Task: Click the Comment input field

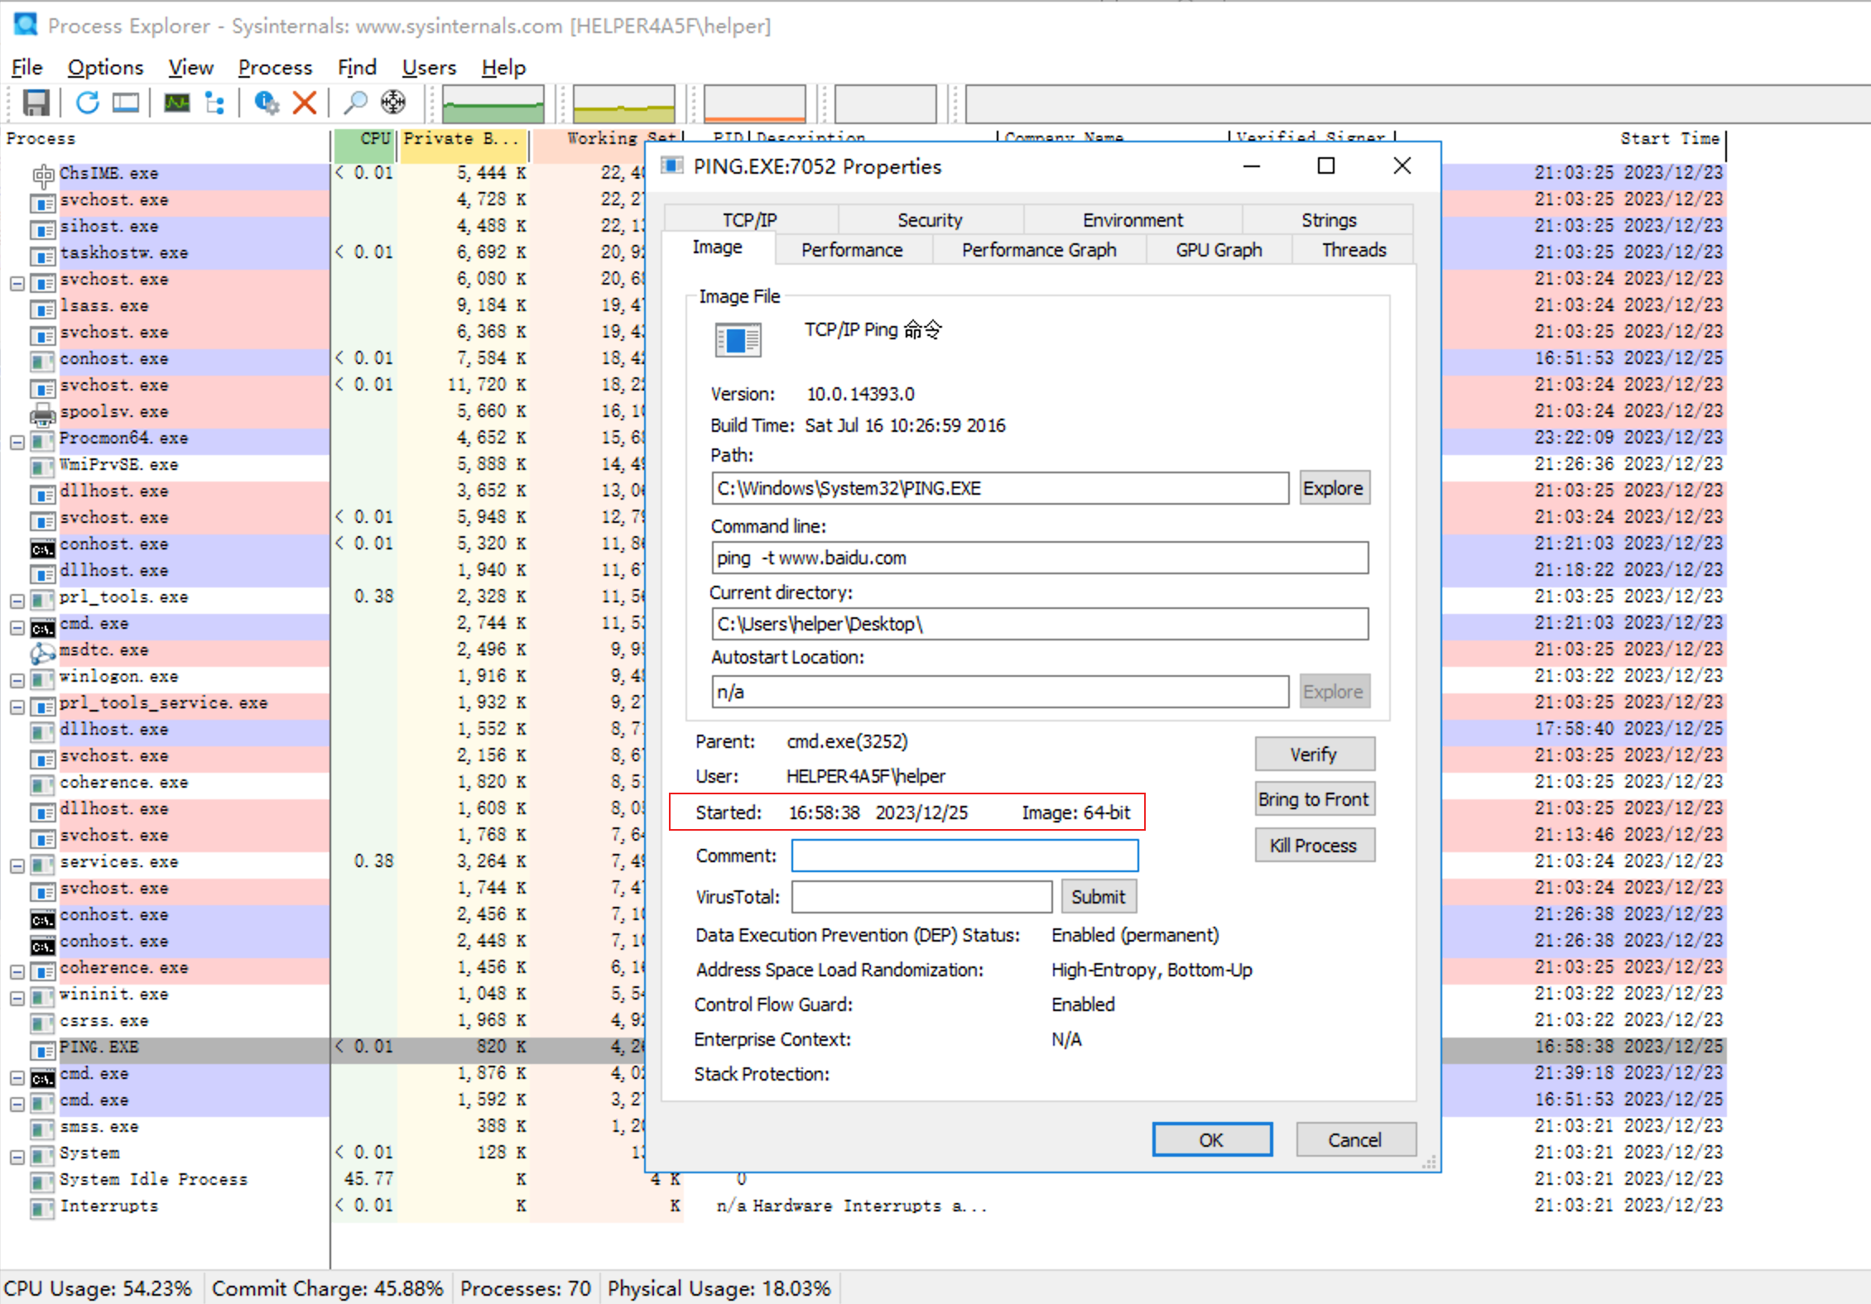Action: [964, 855]
